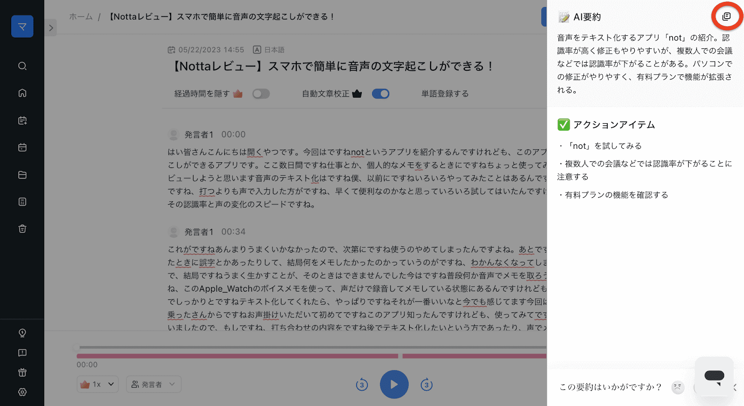
Task: Click the 発言者1 avatar at 00:00
Action: click(x=173, y=135)
